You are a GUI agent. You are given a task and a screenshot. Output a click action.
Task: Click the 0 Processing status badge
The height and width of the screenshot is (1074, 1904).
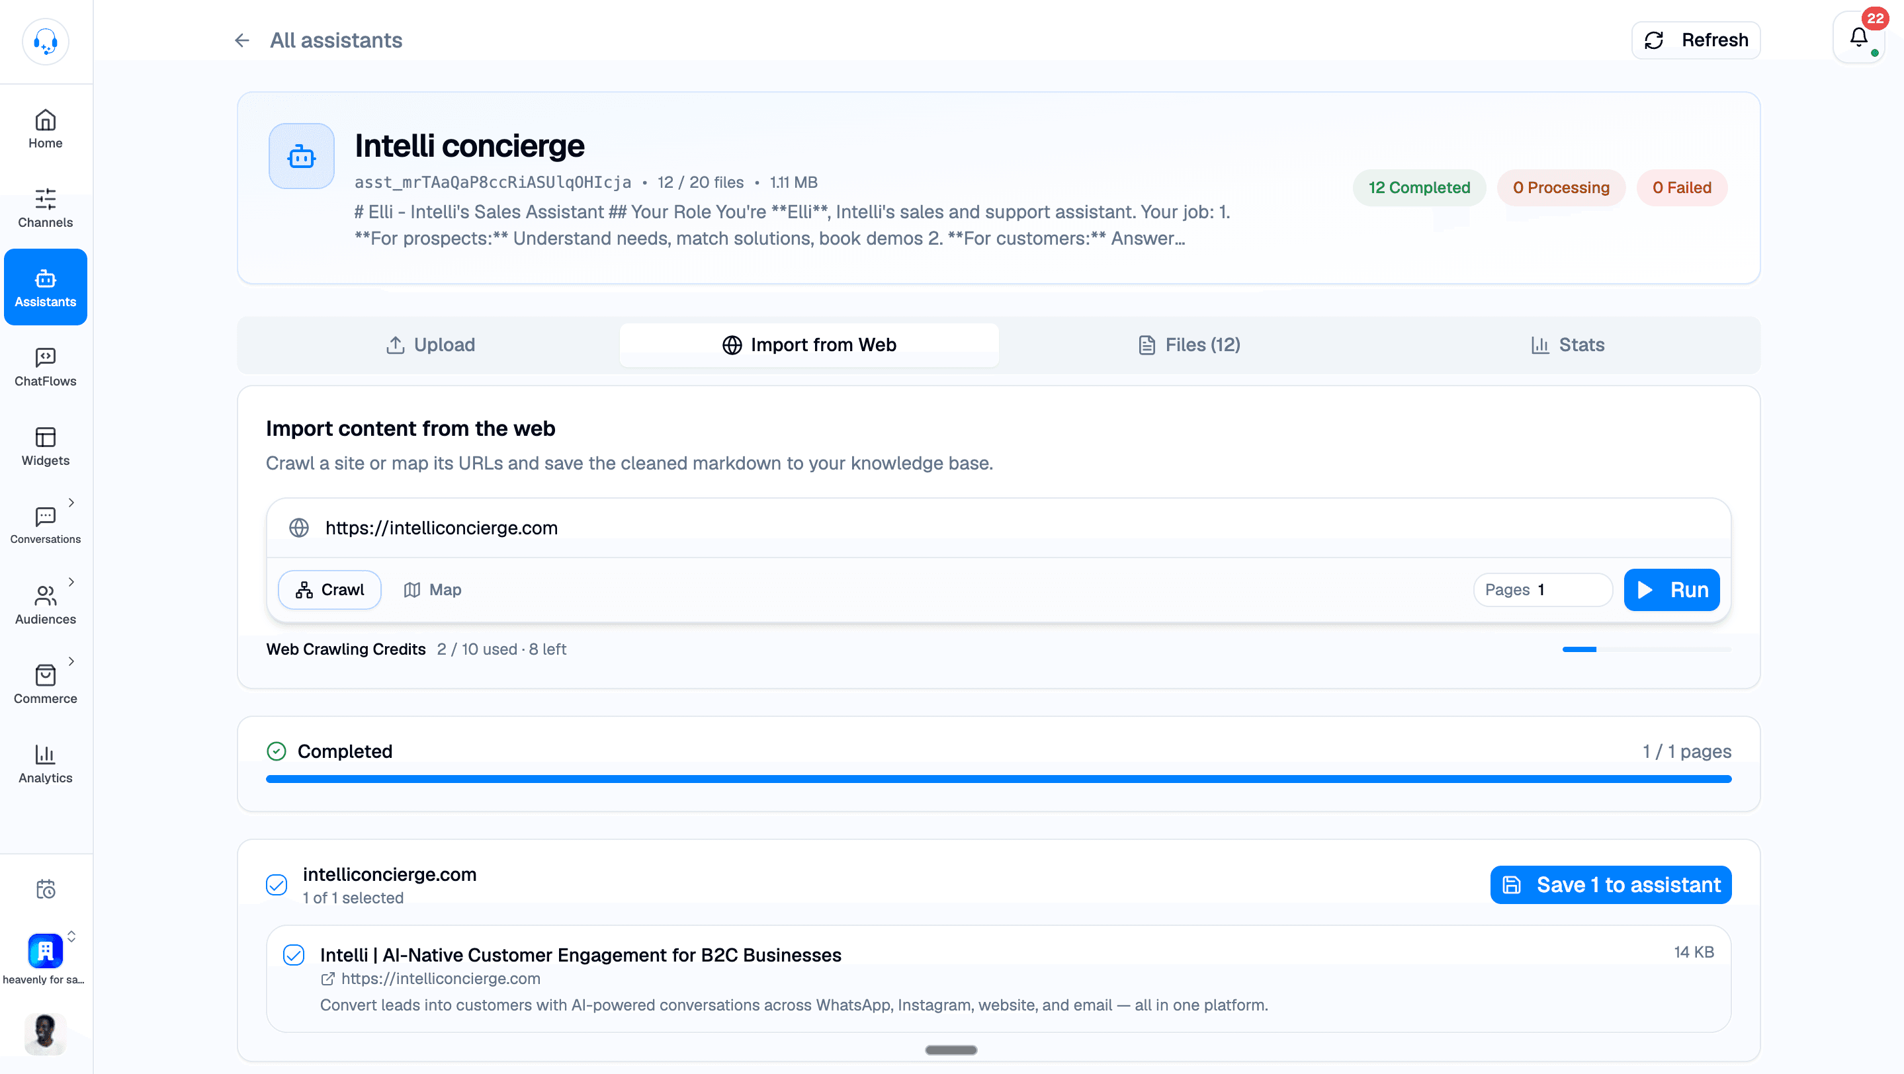pos(1561,188)
